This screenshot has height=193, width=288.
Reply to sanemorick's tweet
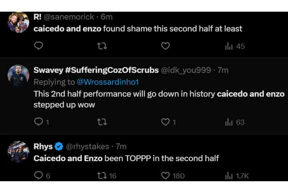coord(38,46)
